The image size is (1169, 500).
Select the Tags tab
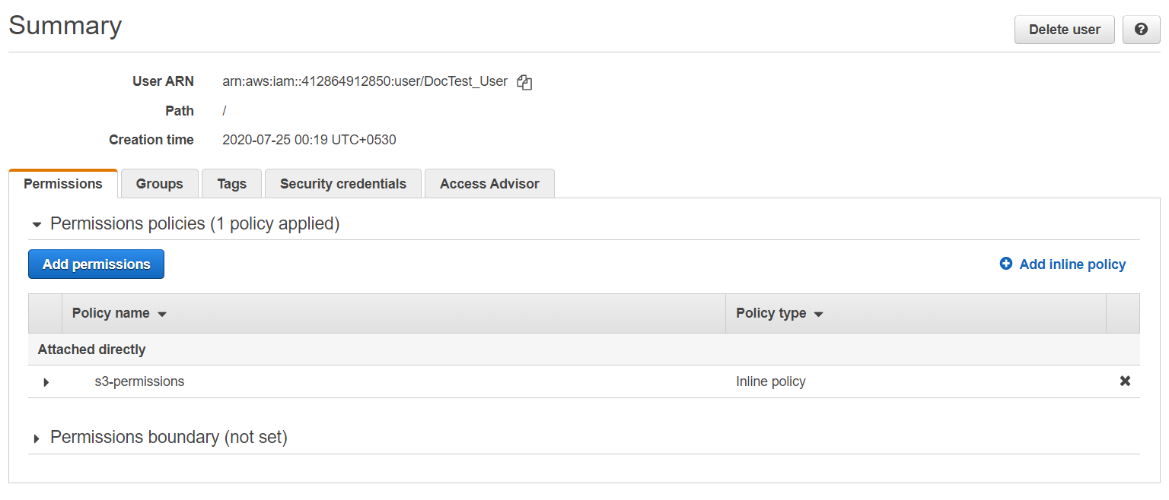[x=231, y=184]
